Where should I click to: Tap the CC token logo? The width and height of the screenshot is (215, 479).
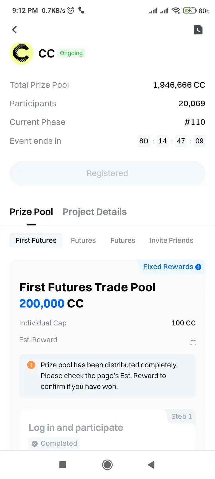coord(21,54)
